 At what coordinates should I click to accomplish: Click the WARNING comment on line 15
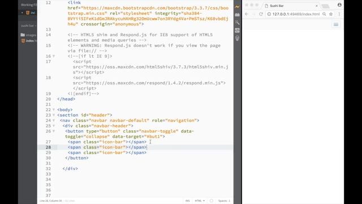click(x=144, y=48)
